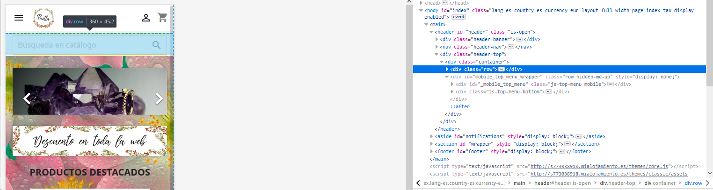Click ellipsis badge in _mobile_top_menu div
The width and height of the screenshot is (713, 190).
(611, 84)
